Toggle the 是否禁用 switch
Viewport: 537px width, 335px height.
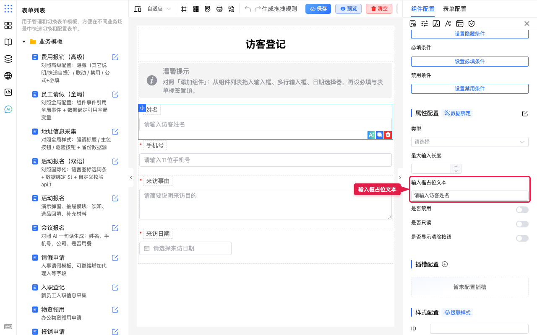(x=522, y=210)
